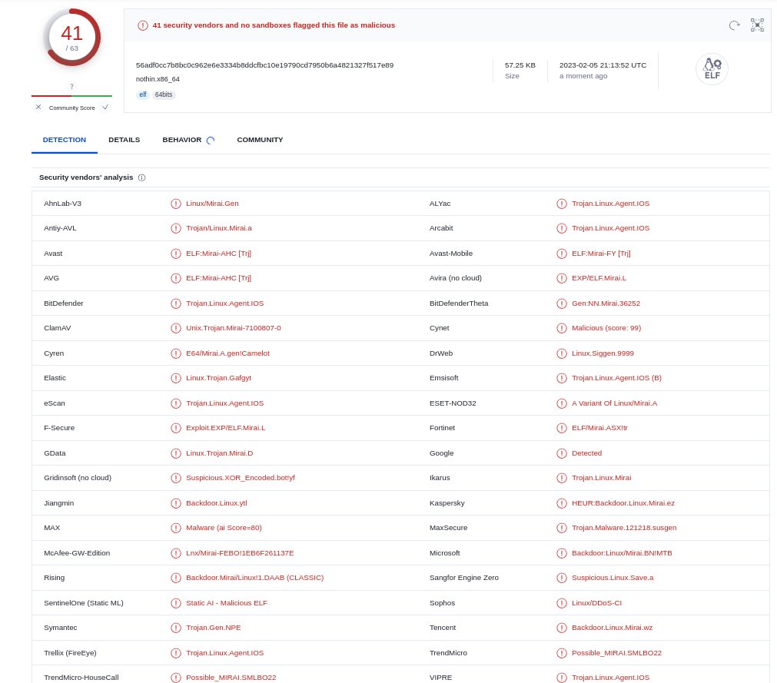This screenshot has height=683, width=777.
Task: Click the reanalyze refresh icon
Action: coord(735,25)
